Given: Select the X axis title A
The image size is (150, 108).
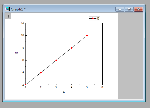Looking at the screenshot, I should tap(64, 92).
